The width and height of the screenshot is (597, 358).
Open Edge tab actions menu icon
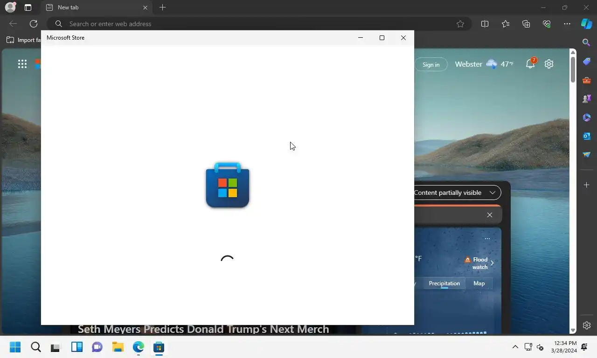click(28, 7)
